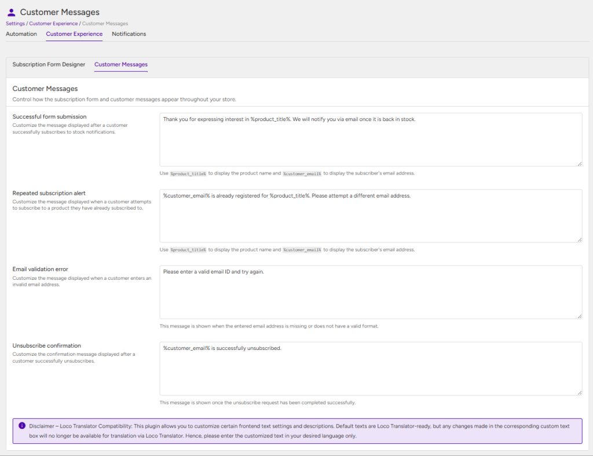Open the Automation tab
Image resolution: width=593 pixels, height=456 pixels.
(x=21, y=34)
